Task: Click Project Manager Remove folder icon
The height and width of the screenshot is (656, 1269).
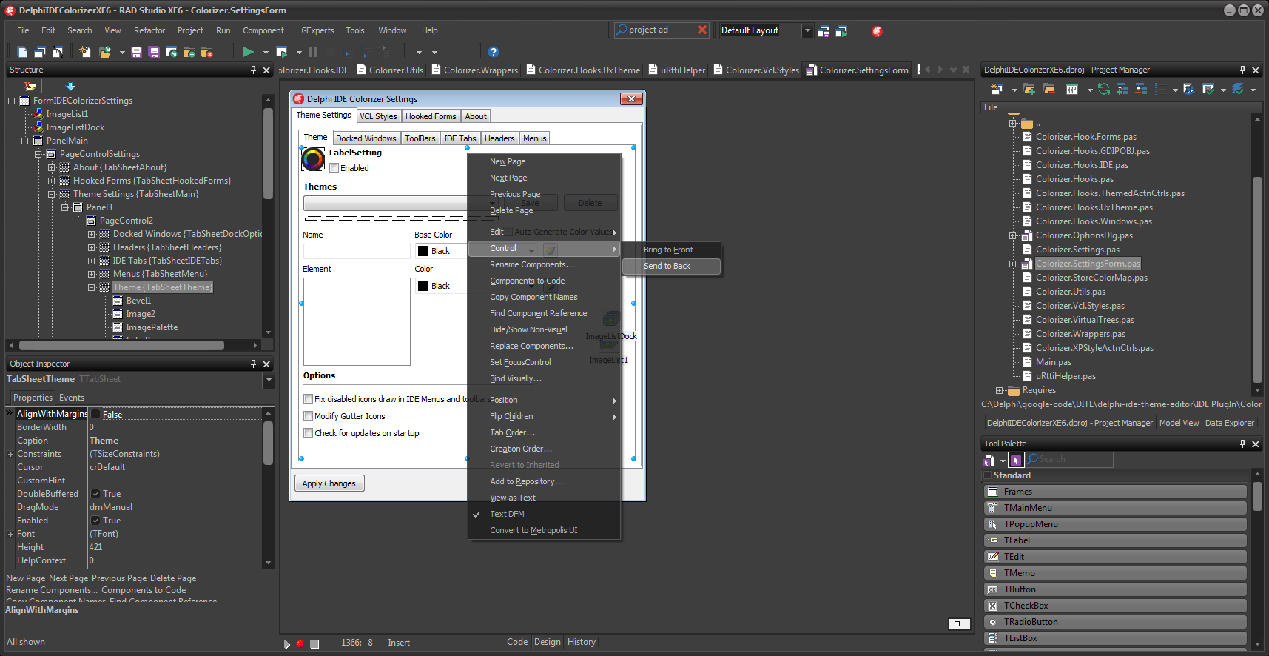Action: pyautogui.click(x=1049, y=89)
